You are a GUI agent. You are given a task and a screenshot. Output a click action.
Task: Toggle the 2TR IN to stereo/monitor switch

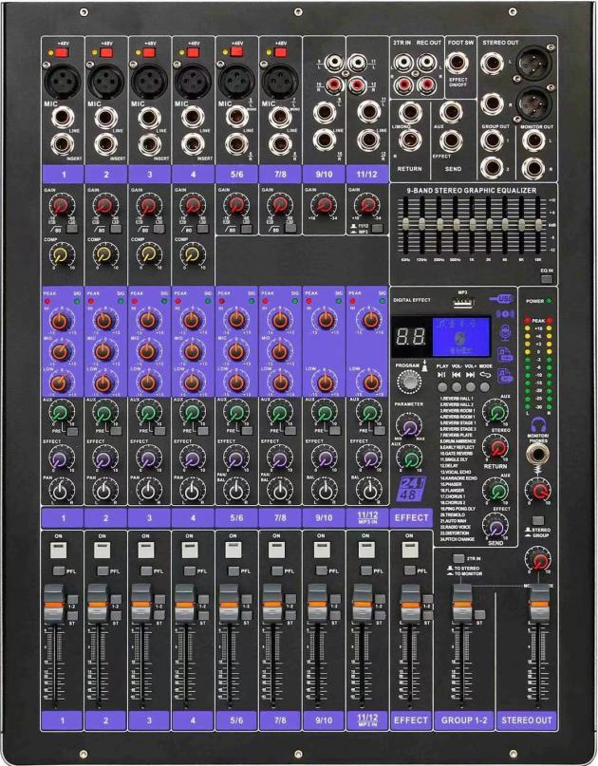[x=458, y=558]
